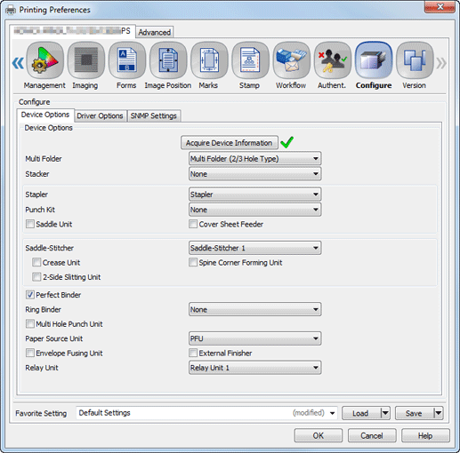Viewport: 460px width, 453px height.
Task: Open the Workflow icon
Action: coord(291,60)
